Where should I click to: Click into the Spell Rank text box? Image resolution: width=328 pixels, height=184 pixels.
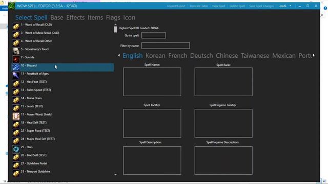223,82
